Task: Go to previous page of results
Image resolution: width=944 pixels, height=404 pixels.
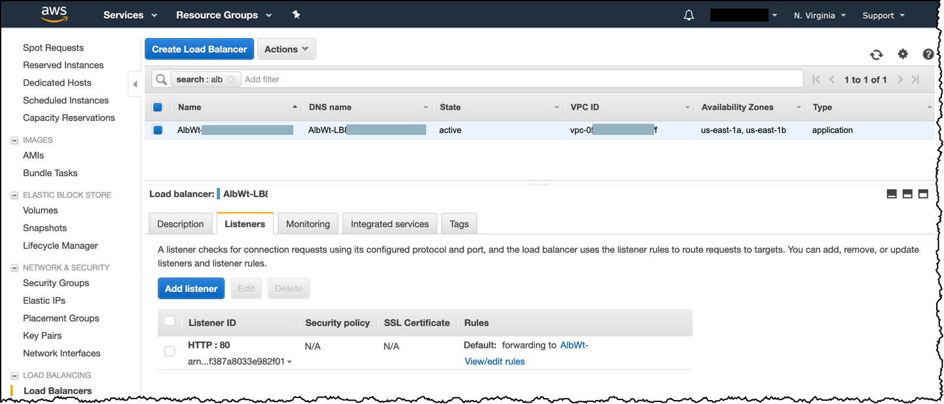Action: click(832, 79)
